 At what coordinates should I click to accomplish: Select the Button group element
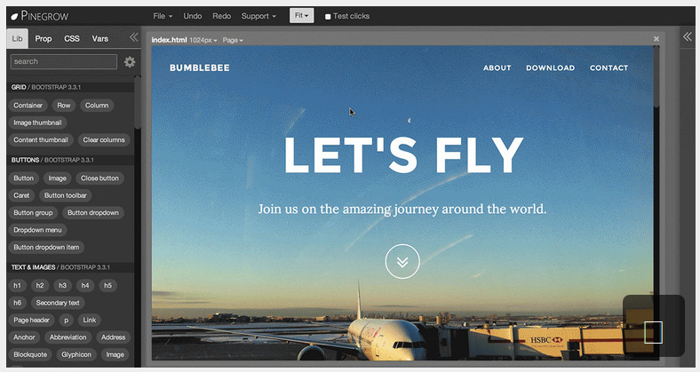coord(33,213)
